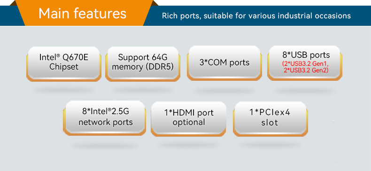Viewport: 371px width, 171px height.
Task: Select the Support 64G memory badge
Action: [x=143, y=63]
